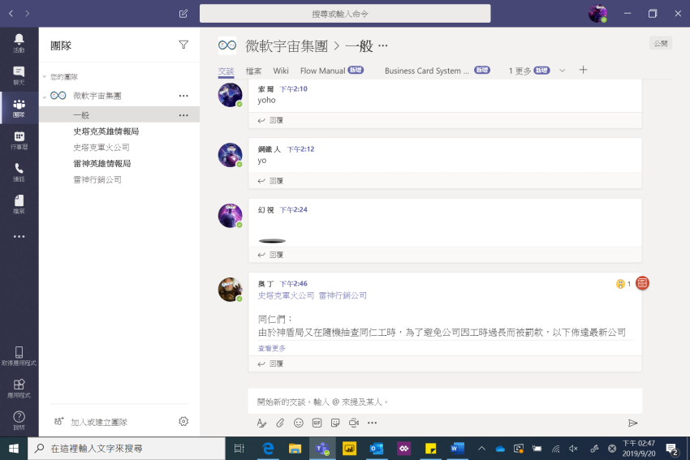Collapse the 您的團隊 section
Screen dimensions: 690x460
[x=45, y=77]
